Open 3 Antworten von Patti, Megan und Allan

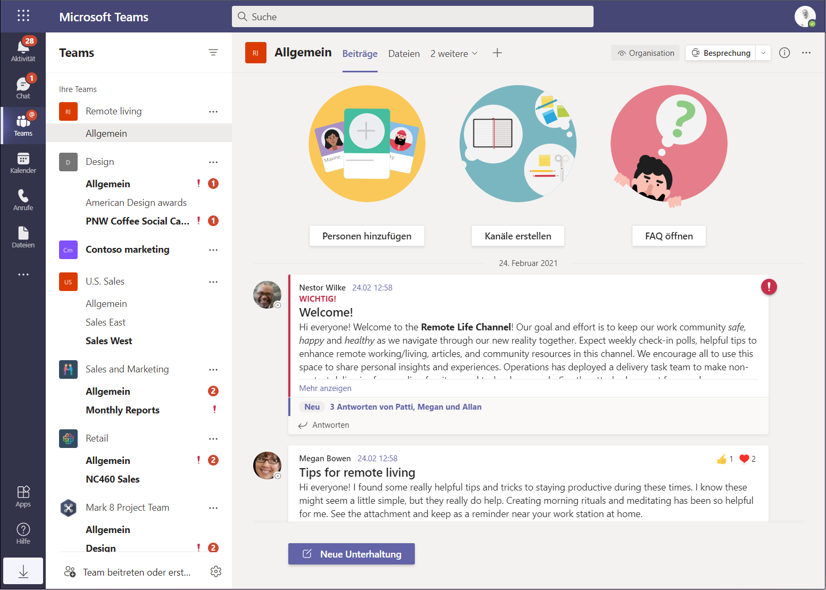405,407
